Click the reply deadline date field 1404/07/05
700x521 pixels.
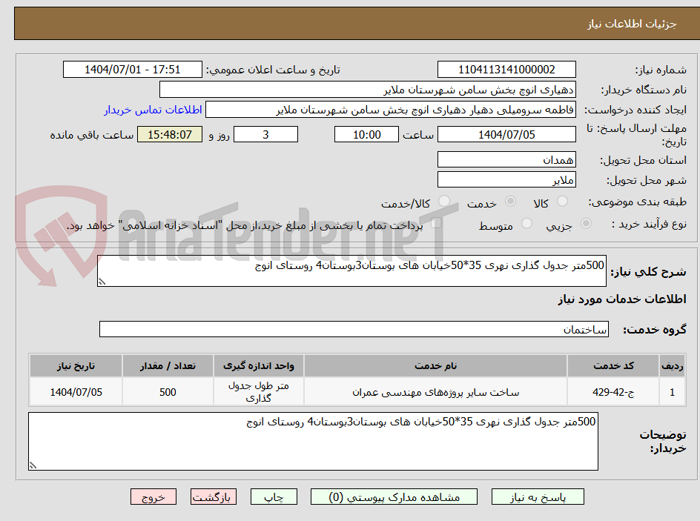(x=506, y=134)
